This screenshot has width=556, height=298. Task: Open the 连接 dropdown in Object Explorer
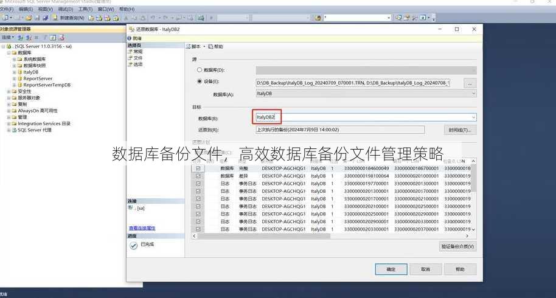pos(8,38)
